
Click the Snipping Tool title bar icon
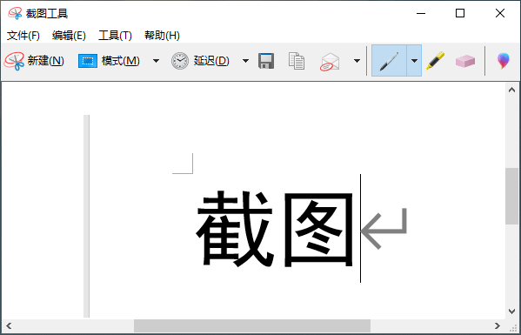[15, 14]
